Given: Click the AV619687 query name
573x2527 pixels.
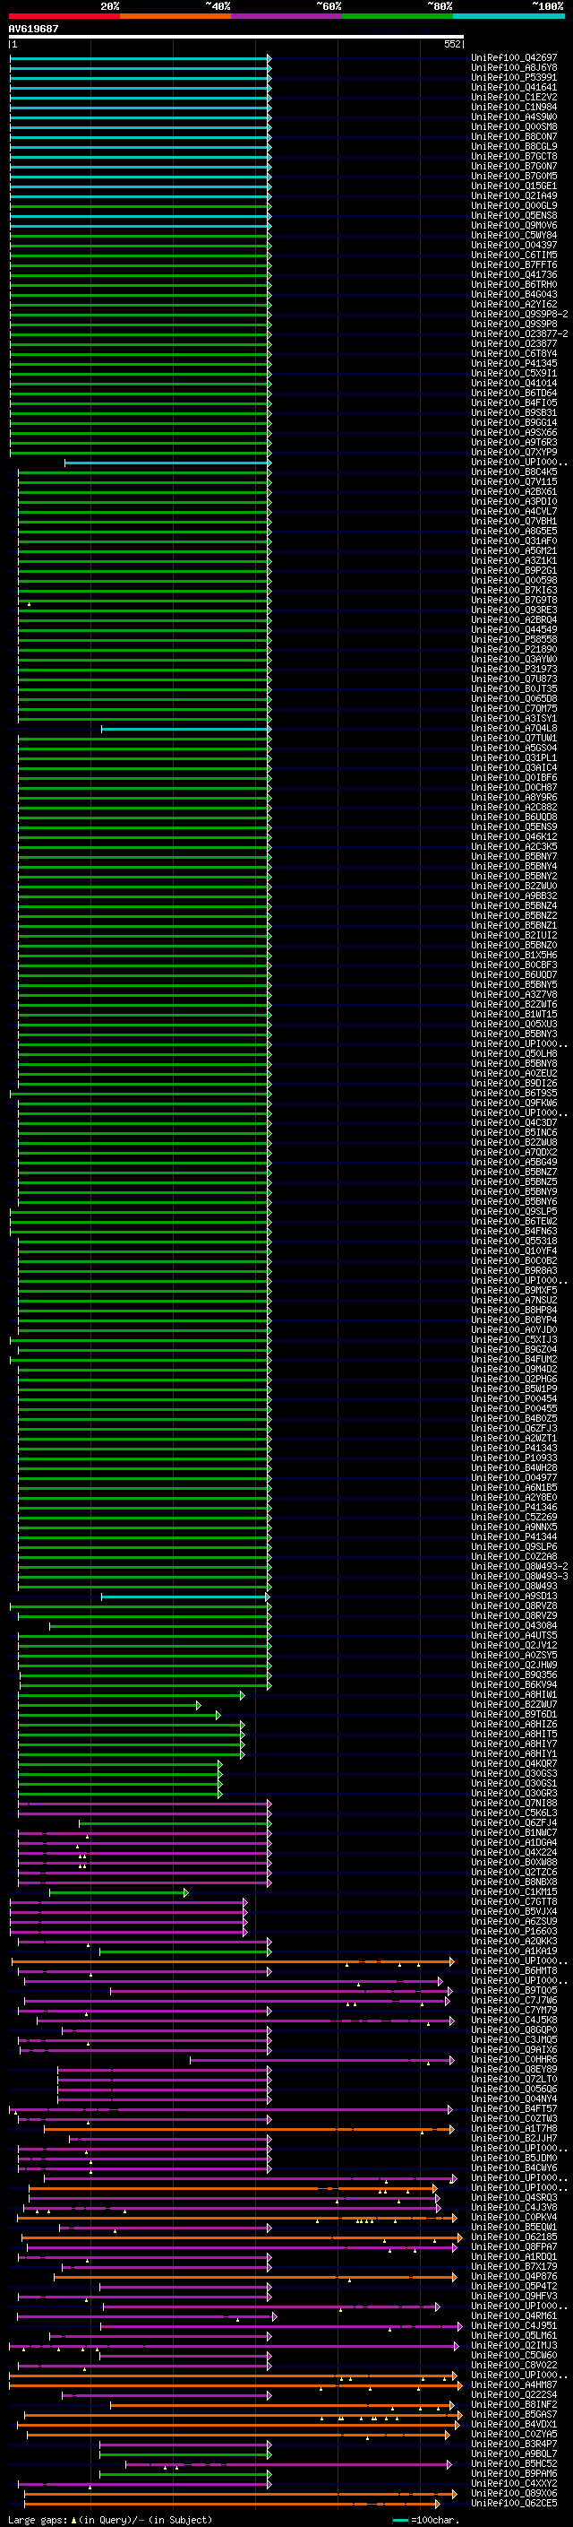Looking at the screenshot, I should 33,29.
